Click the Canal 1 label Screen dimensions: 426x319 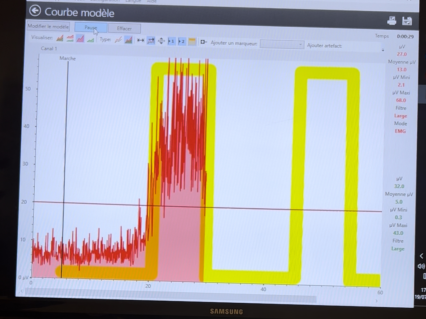pos(49,48)
